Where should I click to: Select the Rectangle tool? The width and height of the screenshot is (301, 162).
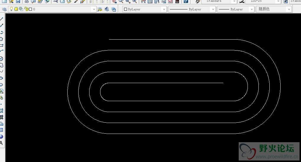point(1,45)
